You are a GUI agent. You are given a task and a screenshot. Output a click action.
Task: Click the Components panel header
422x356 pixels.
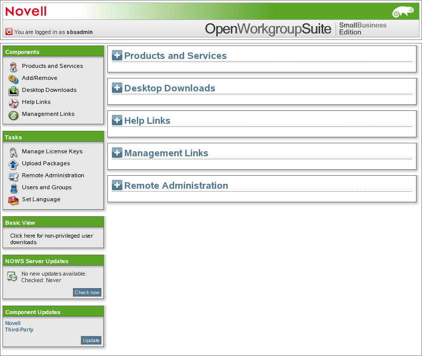point(53,51)
